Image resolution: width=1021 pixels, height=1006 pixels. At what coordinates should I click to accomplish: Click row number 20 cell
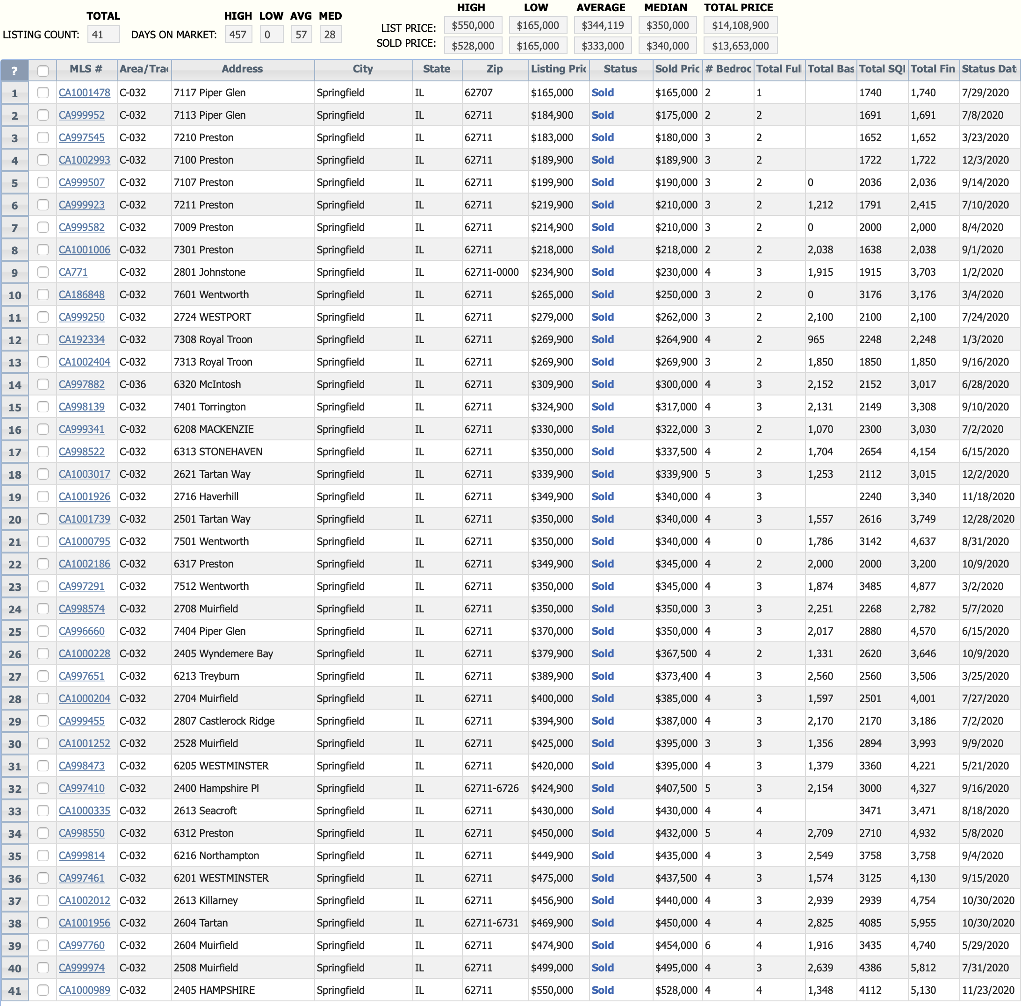pyautogui.click(x=15, y=519)
